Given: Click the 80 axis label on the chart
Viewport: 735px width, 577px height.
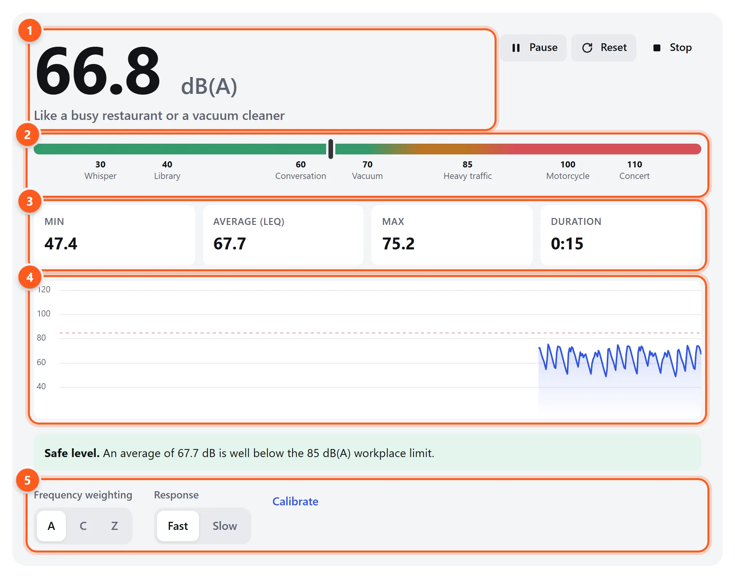Looking at the screenshot, I should coord(41,338).
